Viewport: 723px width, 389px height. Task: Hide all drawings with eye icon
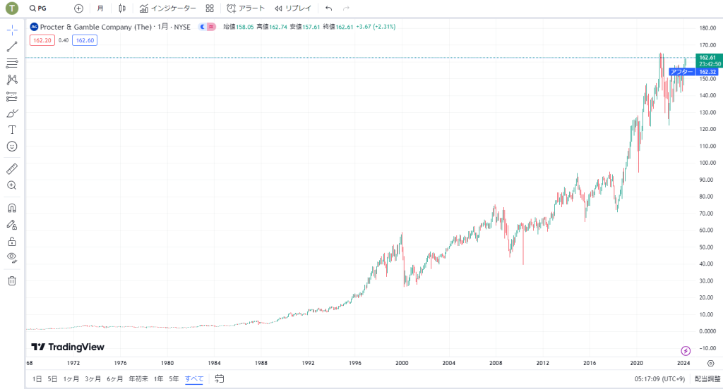pos(12,258)
